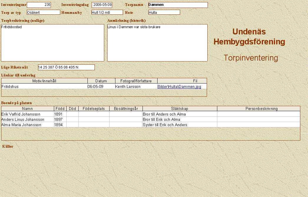Select the Läge Rikets nät coordinates field
This screenshot has width=308, height=197.
[x=66, y=67]
